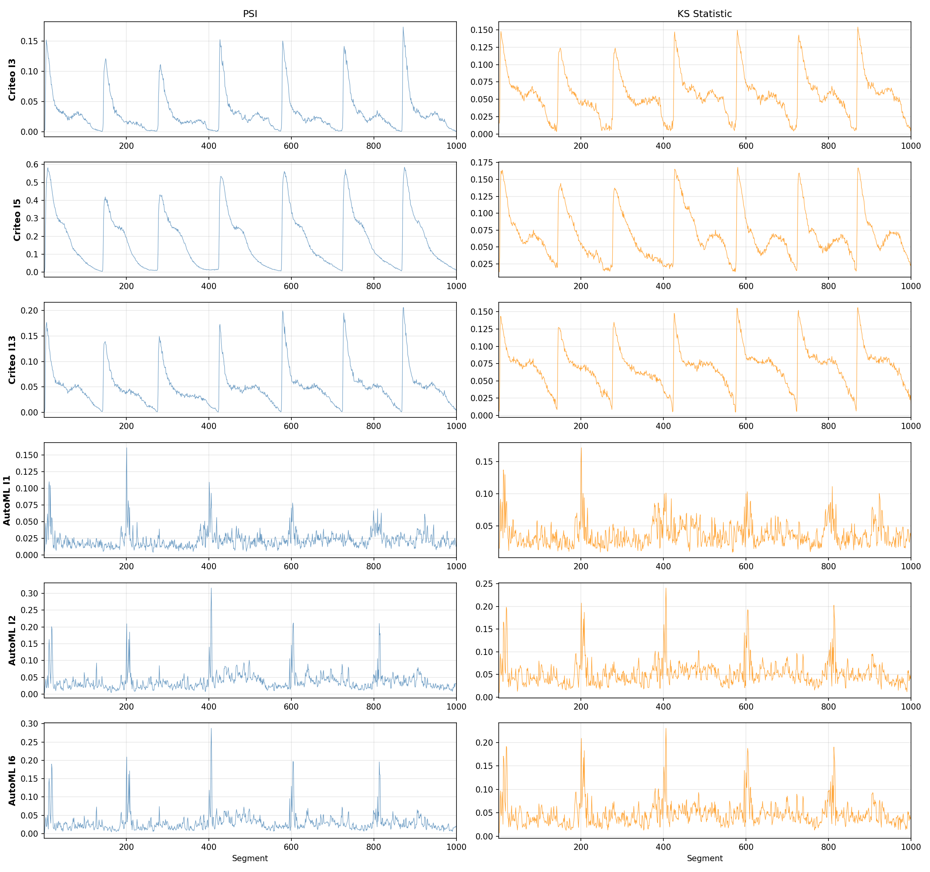Click the last peak in the Criteo I3 PSI plot

403,28
